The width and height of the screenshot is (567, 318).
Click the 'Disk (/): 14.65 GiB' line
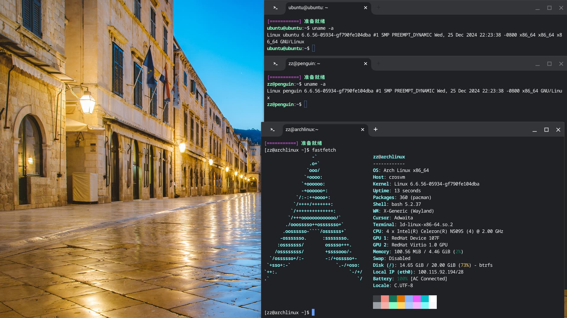(433, 265)
